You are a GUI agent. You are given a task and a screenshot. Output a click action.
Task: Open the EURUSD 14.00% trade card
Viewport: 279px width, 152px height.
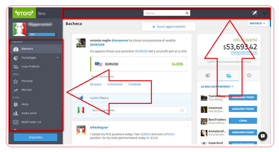click(x=139, y=64)
